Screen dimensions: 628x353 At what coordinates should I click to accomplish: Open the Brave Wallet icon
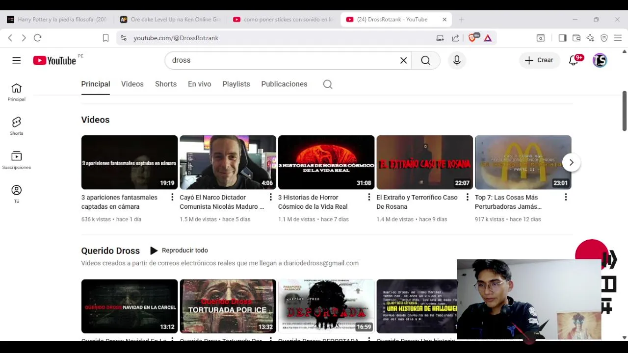(x=576, y=38)
